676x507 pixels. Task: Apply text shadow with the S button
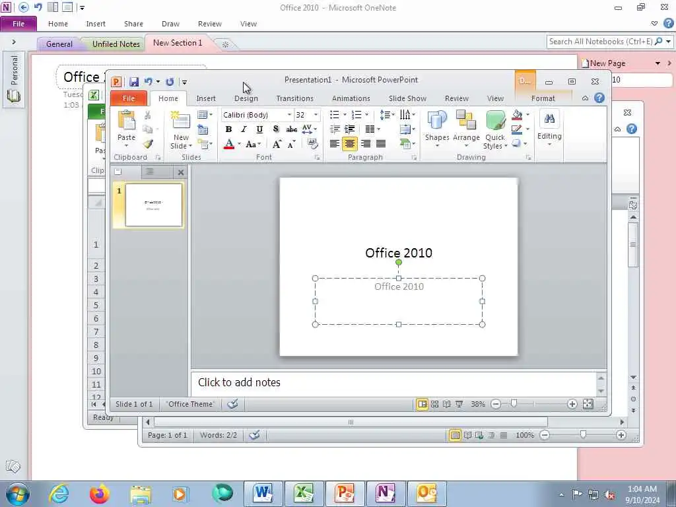pyautogui.click(x=276, y=129)
